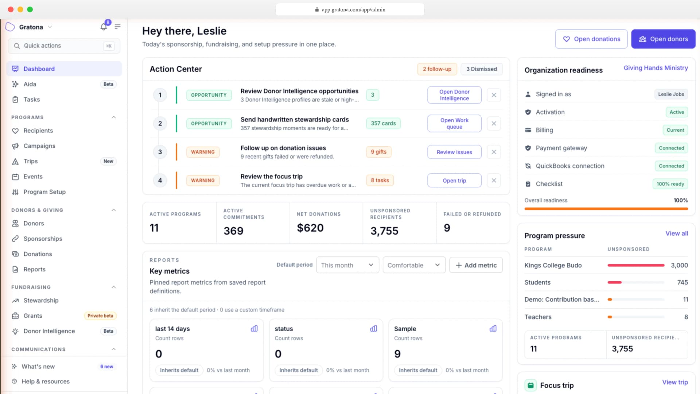Open the 'Comfortable' density dropdown
The width and height of the screenshot is (700, 394).
[x=414, y=265]
